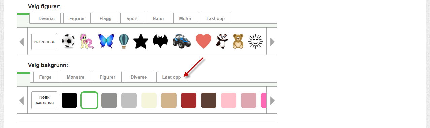Choose the black star figure
This screenshot has height=128, width=430.
[x=141, y=42]
